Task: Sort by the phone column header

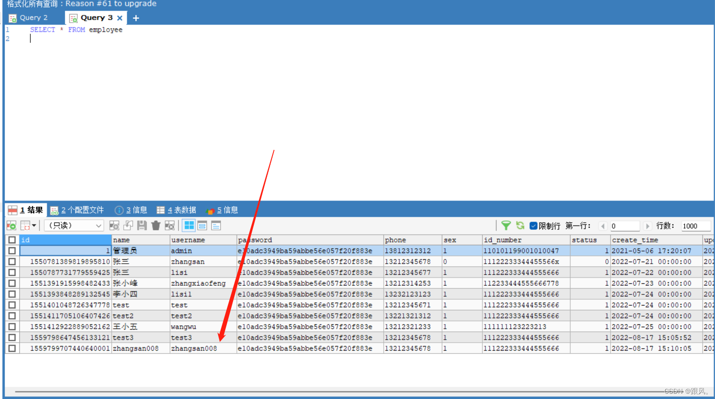Action: click(413, 239)
